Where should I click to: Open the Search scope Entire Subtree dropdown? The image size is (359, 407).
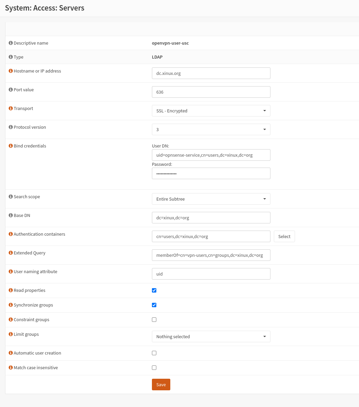point(211,199)
